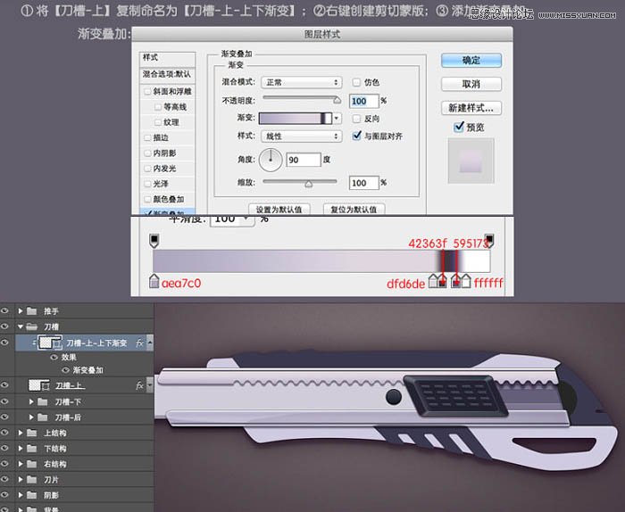
Task: Click the 刀槽-后 folder icon
Action: click(43, 417)
